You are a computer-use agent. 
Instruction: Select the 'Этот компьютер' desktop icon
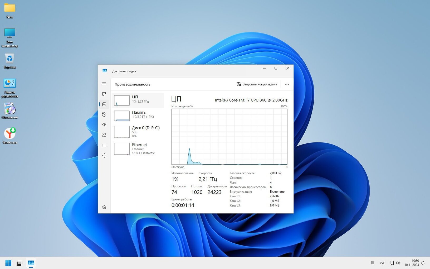click(10, 38)
